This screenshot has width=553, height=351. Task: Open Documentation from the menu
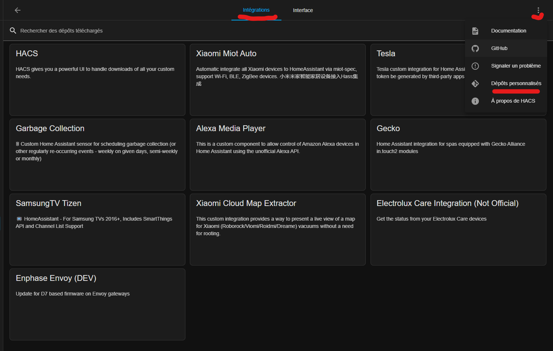coord(506,31)
